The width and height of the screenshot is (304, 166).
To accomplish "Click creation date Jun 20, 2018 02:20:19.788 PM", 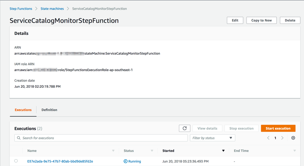I will [x=37, y=87].
